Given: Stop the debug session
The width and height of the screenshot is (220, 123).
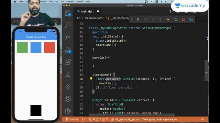Looking at the screenshot, I should tap(184, 19).
